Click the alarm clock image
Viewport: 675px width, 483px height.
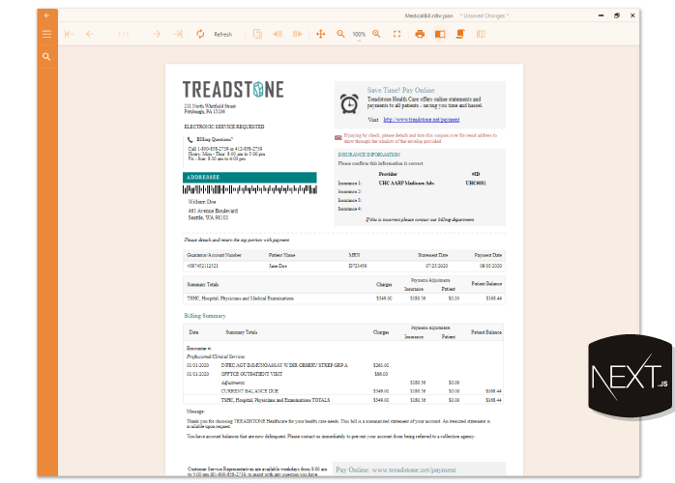coord(349,103)
